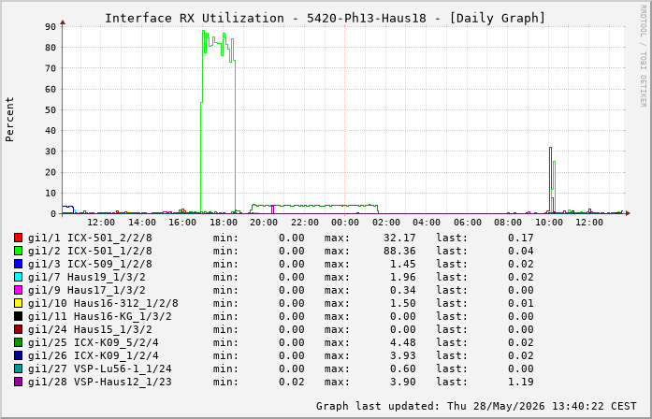The height and width of the screenshot is (419, 652).
Task: Click the max value 88.36
Action: tap(399, 251)
